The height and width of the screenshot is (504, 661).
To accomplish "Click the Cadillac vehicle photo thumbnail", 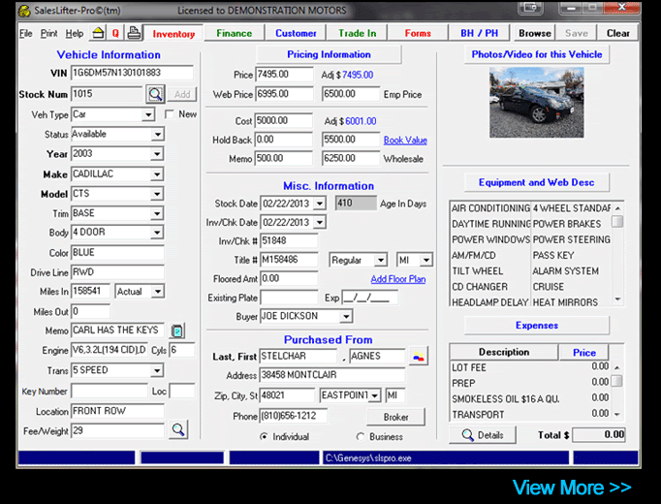I will coord(536,103).
